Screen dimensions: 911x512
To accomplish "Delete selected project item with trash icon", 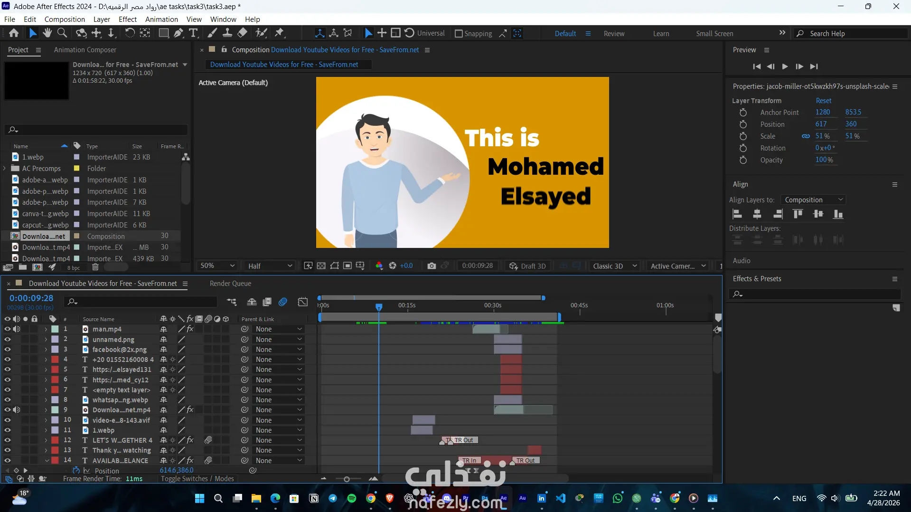I will 95,267.
